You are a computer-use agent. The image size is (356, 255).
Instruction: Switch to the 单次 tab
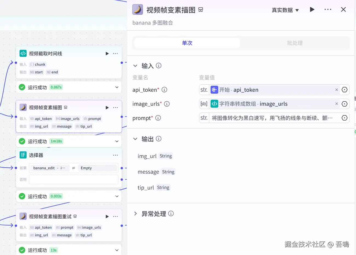coord(187,43)
